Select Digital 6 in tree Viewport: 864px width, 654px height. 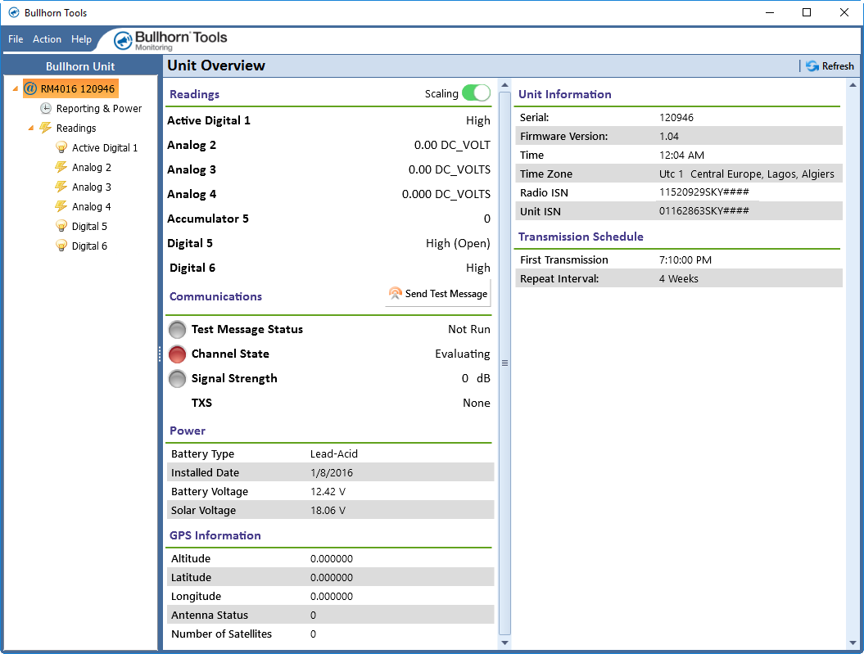pos(89,246)
